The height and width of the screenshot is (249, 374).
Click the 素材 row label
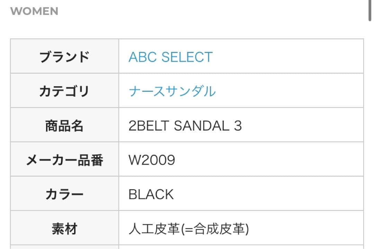(x=64, y=229)
